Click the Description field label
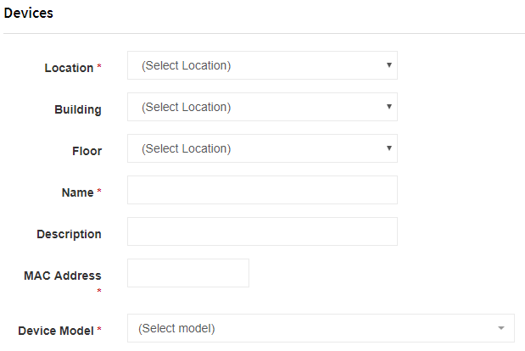This screenshot has width=525, height=351. pos(69,234)
